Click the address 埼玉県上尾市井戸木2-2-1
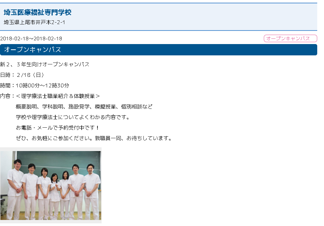 click(35, 22)
